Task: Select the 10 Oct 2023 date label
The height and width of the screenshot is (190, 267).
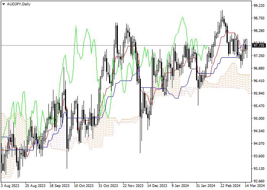Action: 84,185
